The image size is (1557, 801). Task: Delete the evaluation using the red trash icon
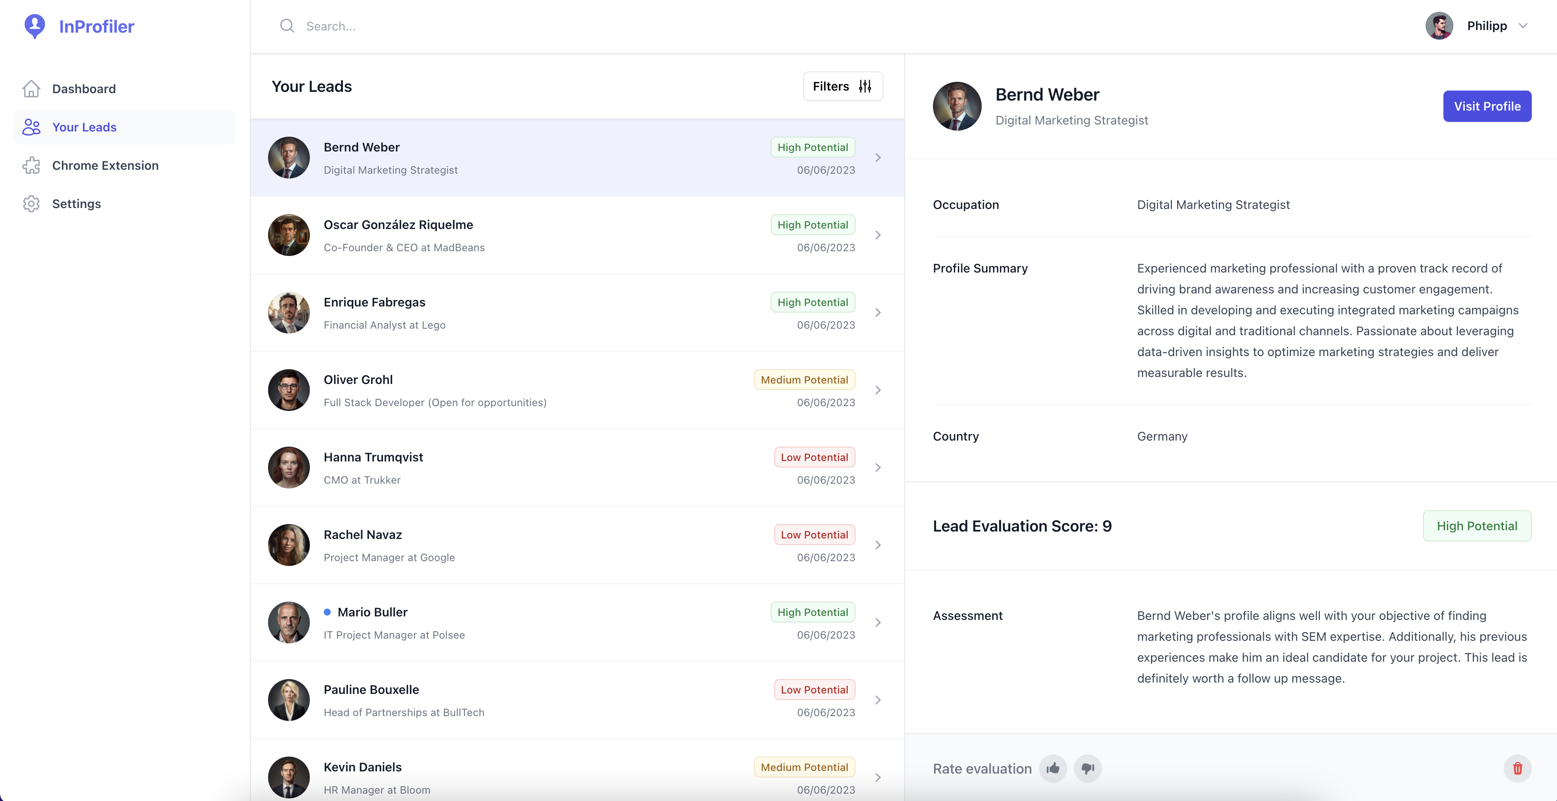click(x=1518, y=768)
